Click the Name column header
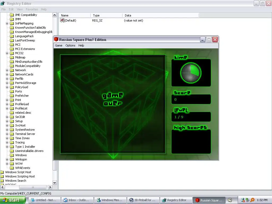Screen dimensions: 272x204 (75, 15)
